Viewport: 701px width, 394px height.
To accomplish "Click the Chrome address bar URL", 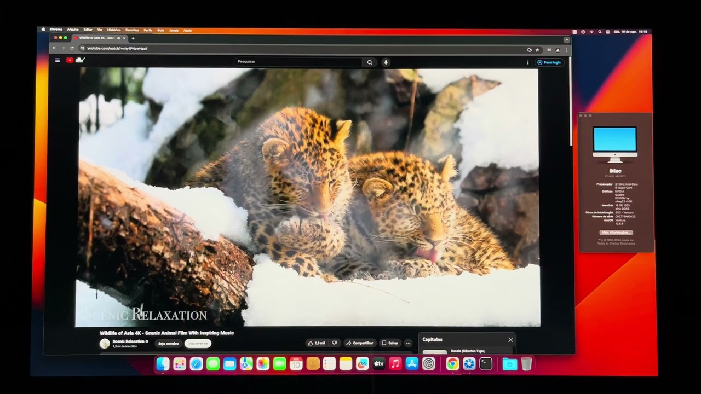I will [x=117, y=48].
